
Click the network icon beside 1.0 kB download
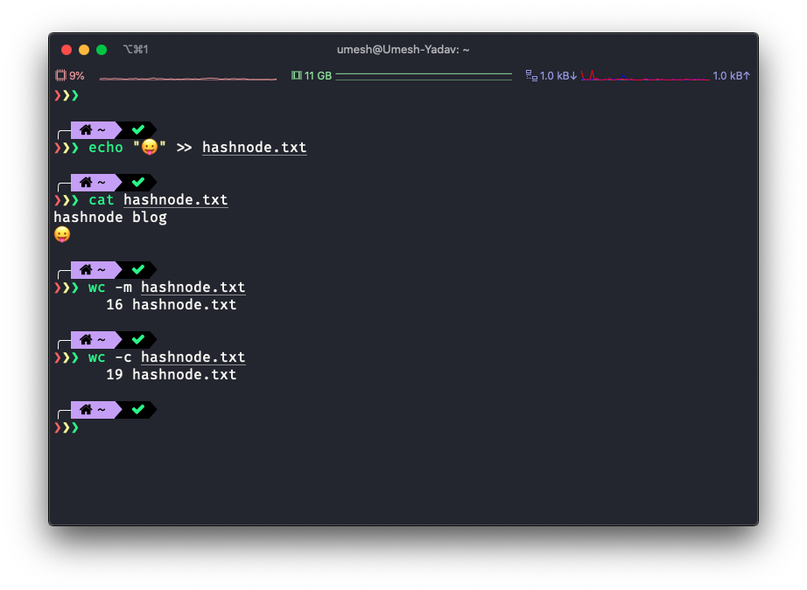point(531,76)
